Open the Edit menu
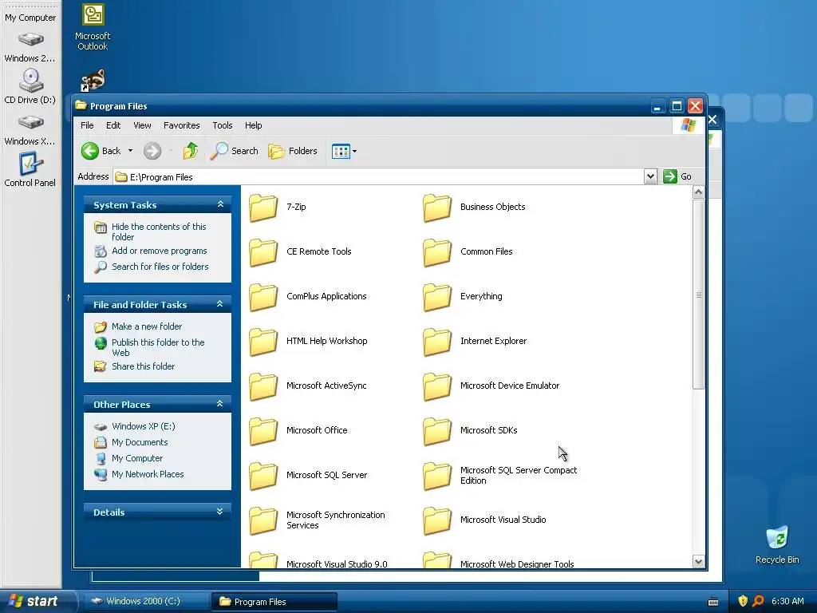Image resolution: width=817 pixels, height=613 pixels. point(113,125)
